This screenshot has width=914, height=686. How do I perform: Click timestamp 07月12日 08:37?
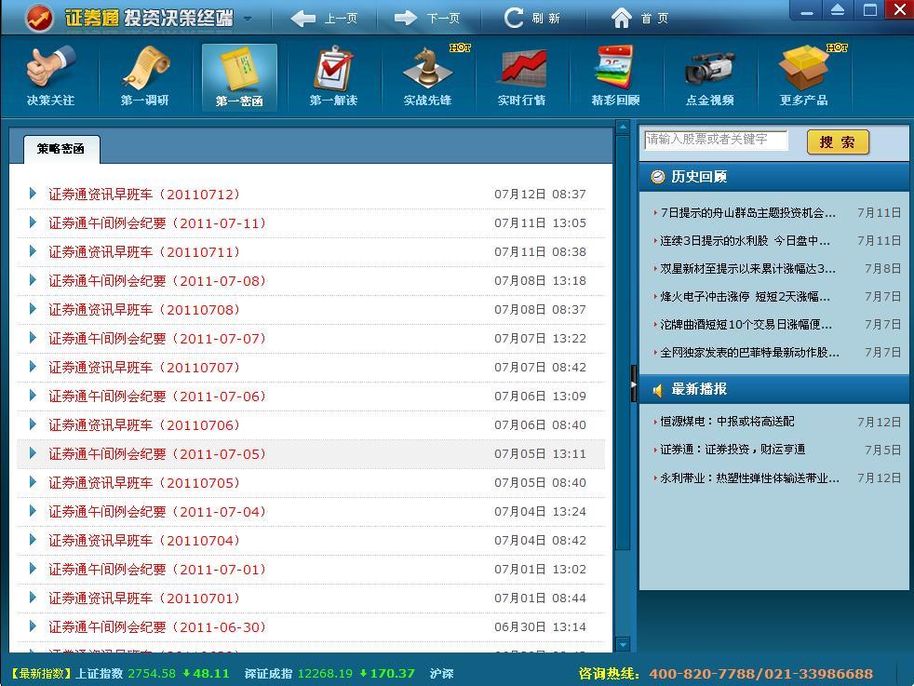541,195
